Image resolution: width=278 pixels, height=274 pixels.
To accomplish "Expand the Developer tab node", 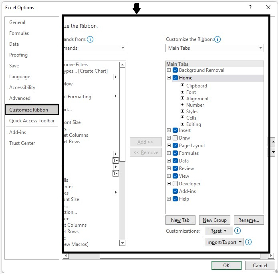I will click(169, 184).
